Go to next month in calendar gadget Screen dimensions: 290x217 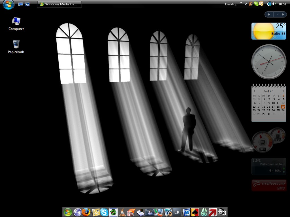(283, 91)
